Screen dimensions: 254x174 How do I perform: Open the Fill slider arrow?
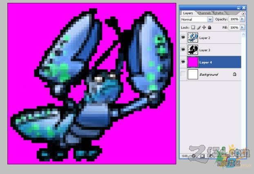(242, 27)
